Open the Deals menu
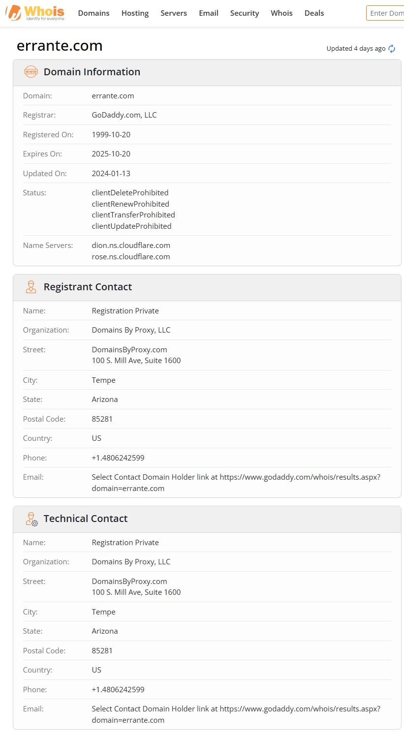Image resolution: width=404 pixels, height=737 pixels. click(314, 13)
